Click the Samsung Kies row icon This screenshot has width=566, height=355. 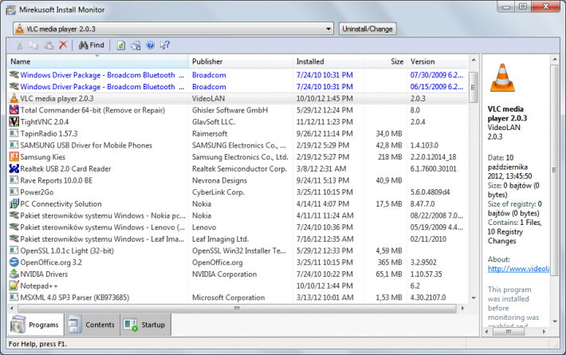point(14,156)
